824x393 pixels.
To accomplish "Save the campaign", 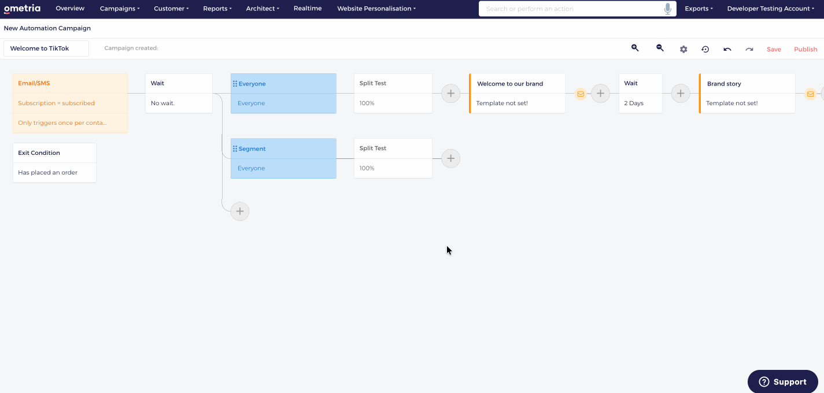I will tap(774, 49).
